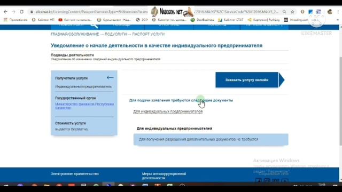This screenshot has width=342, height=192.
Task: Open the SberBusiness bookmark
Action: [203, 20]
